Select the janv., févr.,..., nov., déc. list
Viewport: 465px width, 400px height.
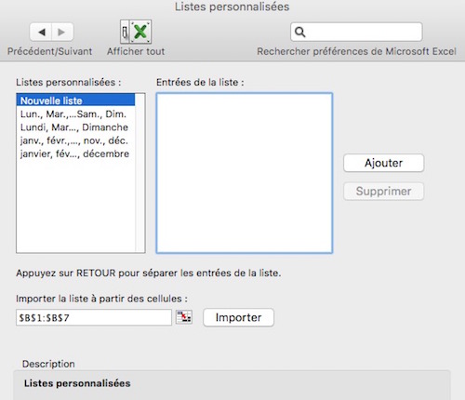[76, 140]
